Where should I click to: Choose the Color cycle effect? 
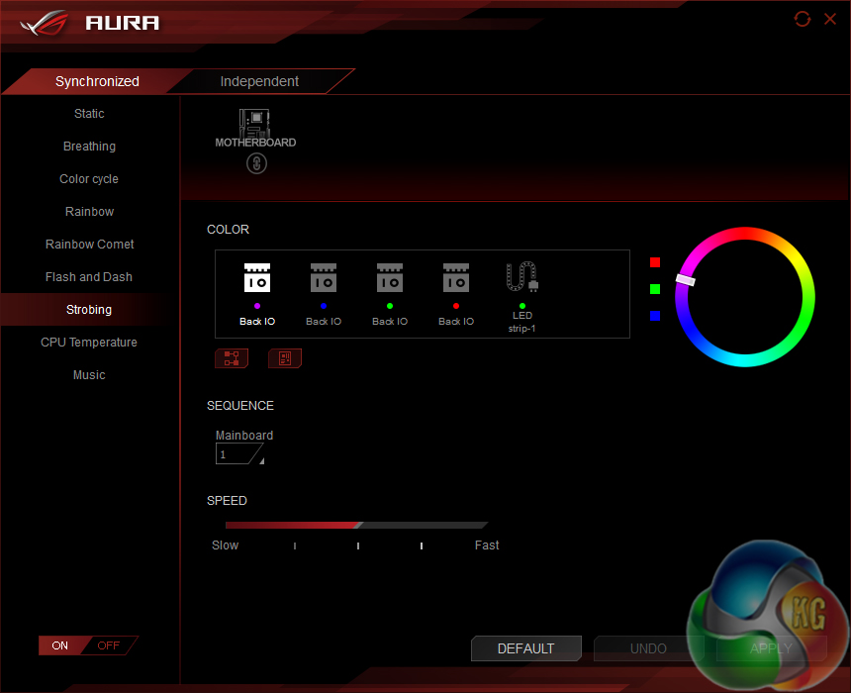tap(89, 178)
